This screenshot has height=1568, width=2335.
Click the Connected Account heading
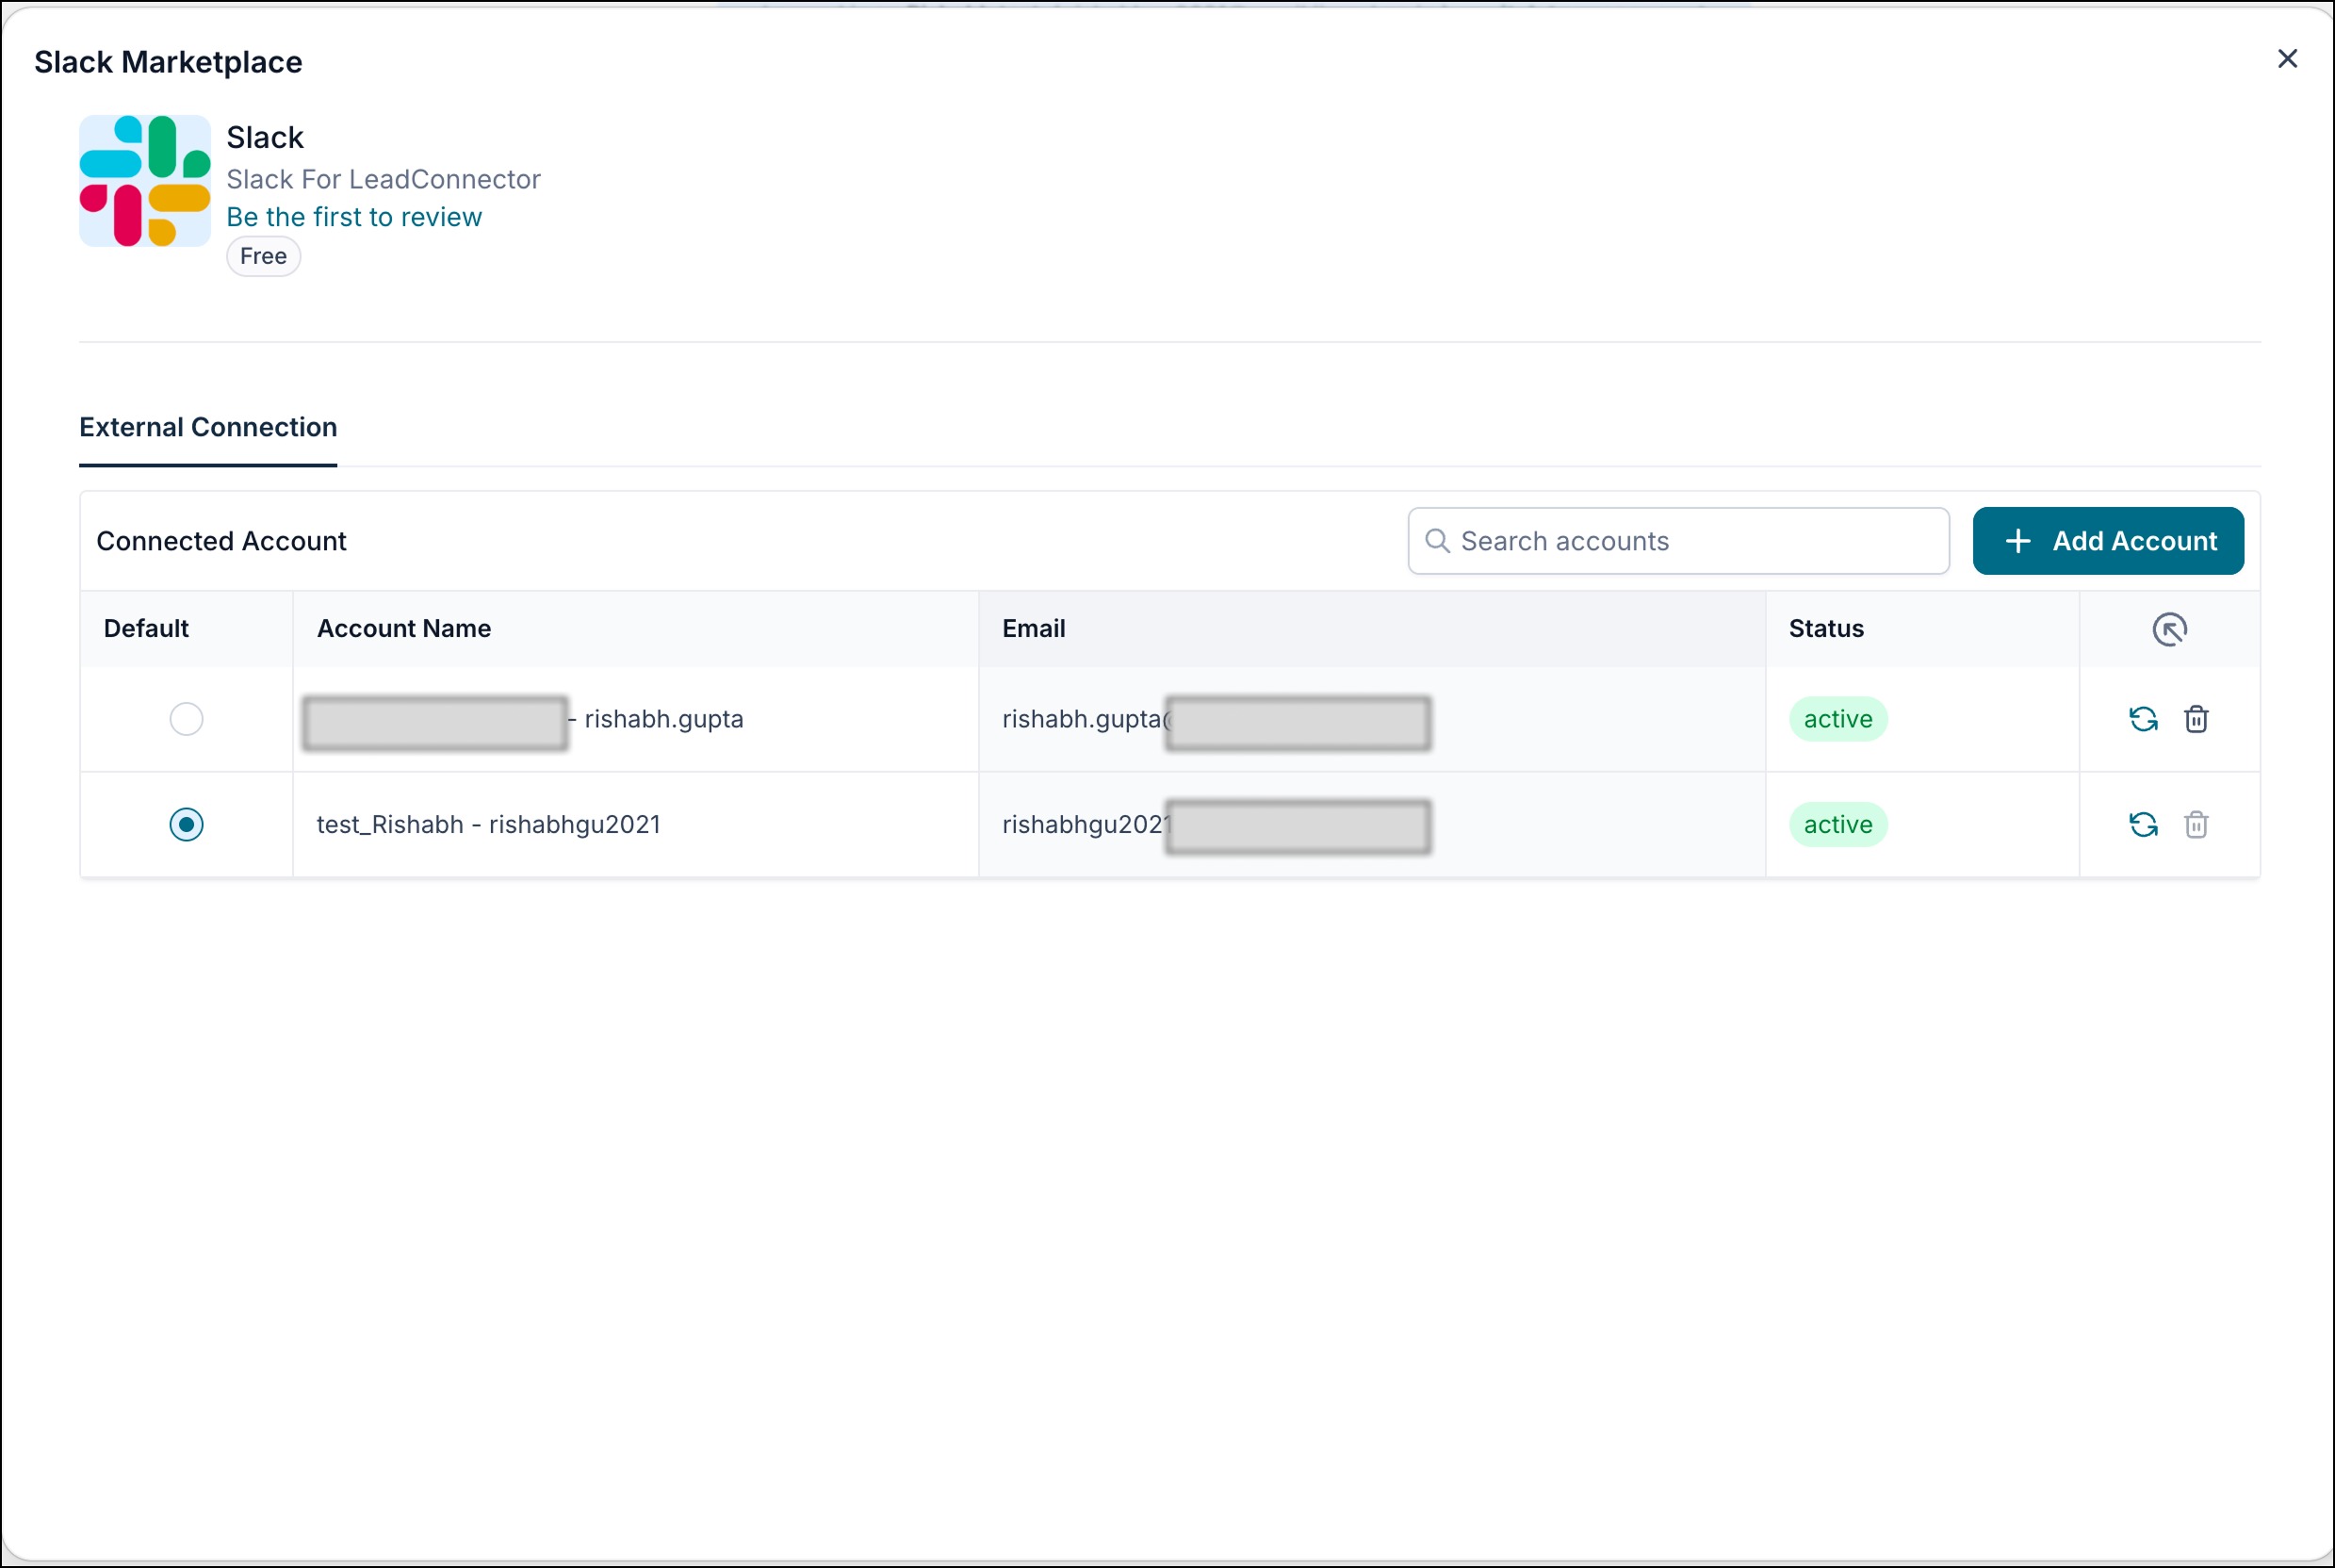(221, 541)
